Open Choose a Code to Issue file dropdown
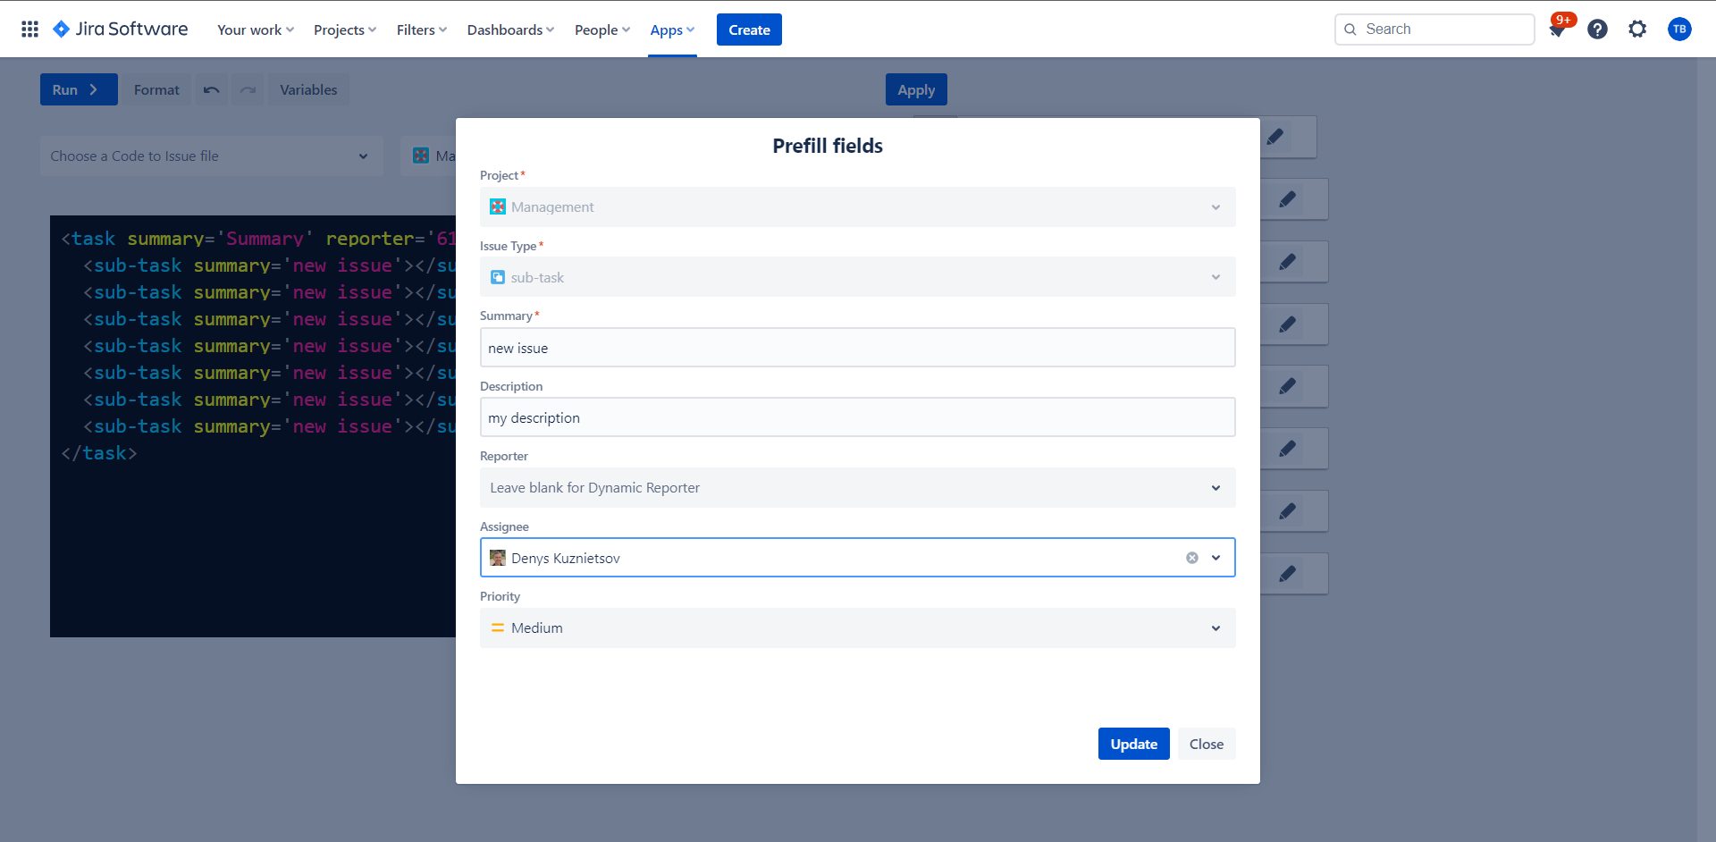This screenshot has width=1716, height=842. [x=212, y=156]
